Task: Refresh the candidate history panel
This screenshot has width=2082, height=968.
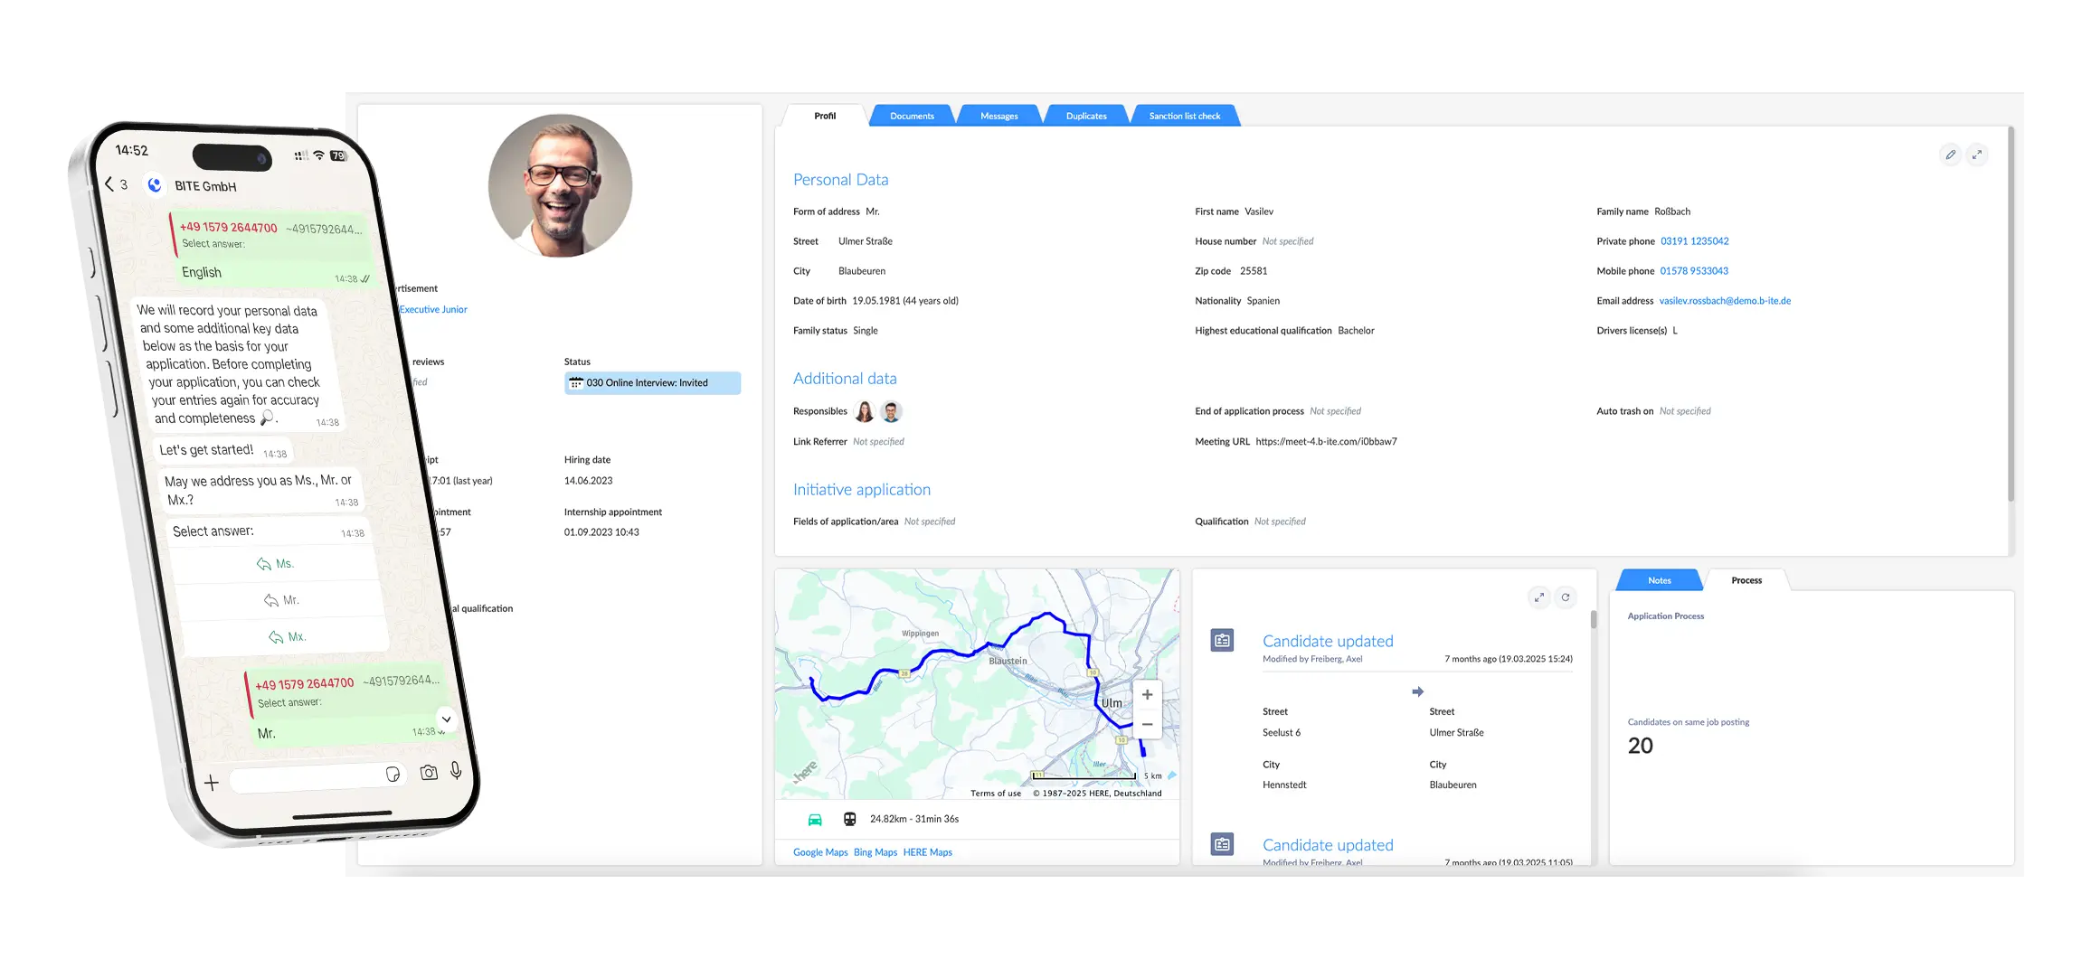Action: coord(1566,597)
